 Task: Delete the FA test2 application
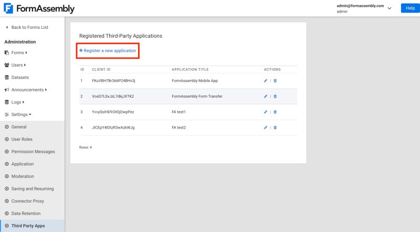275,128
